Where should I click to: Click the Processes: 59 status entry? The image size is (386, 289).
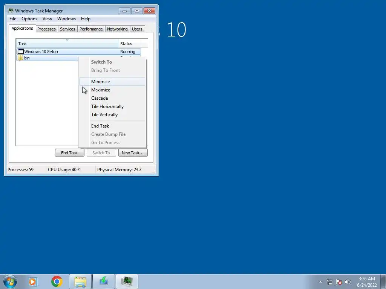coord(21,170)
